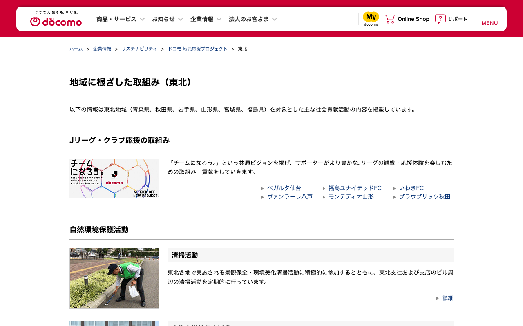The height and width of the screenshot is (326, 523).
Task: Open the ベガルタ仙台 link
Action: [x=284, y=188]
